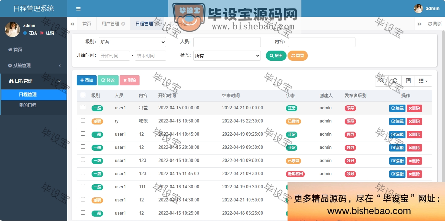Delete the 撤销驳回 status row
This screenshot has height=221, width=445.
pos(414,174)
